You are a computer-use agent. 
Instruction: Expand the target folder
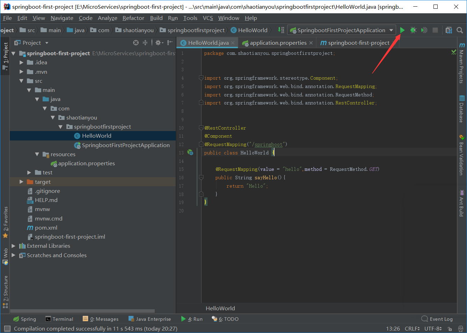tap(22, 182)
